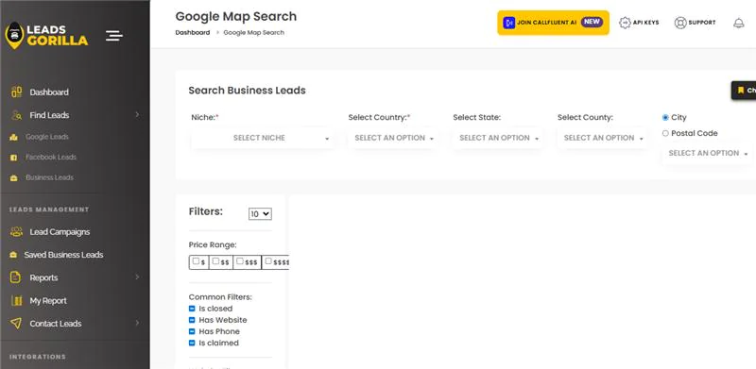The image size is (756, 369).
Task: Expand the Find Leads chevron
Action: pyautogui.click(x=137, y=114)
